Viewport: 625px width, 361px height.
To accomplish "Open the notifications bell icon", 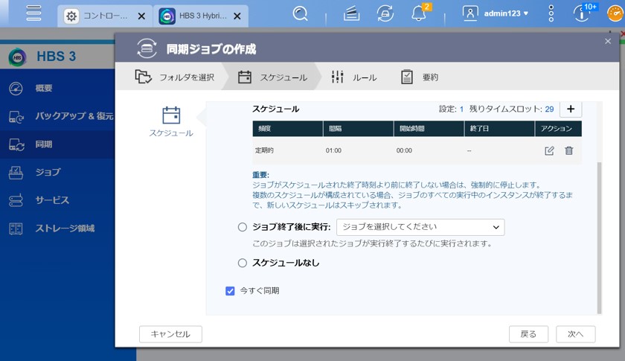I will point(419,14).
